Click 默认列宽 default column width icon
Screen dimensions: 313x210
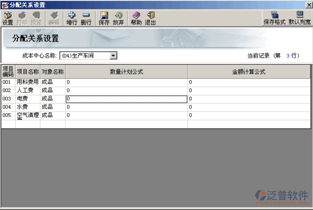click(300, 18)
